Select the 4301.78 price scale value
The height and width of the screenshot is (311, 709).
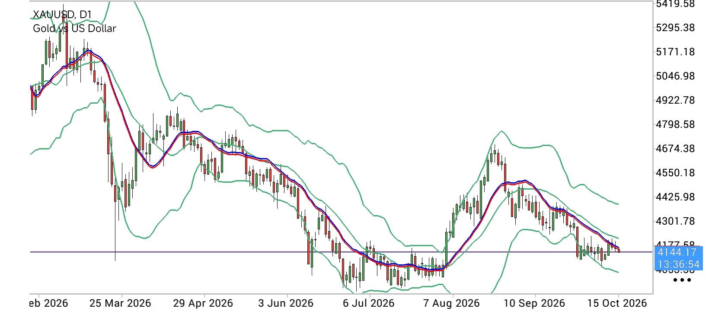pos(675,221)
